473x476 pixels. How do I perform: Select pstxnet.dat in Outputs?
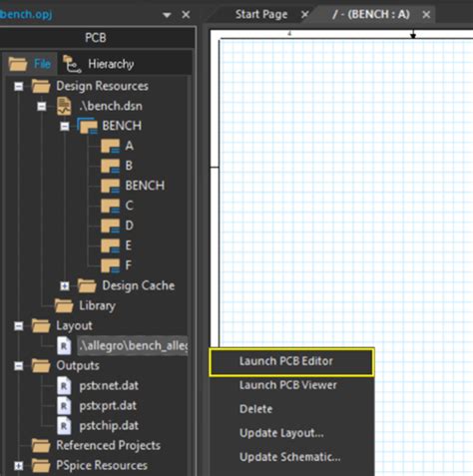click(x=109, y=386)
